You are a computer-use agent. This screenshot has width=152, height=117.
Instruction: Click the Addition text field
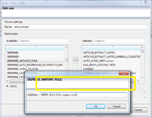click(x=83, y=95)
